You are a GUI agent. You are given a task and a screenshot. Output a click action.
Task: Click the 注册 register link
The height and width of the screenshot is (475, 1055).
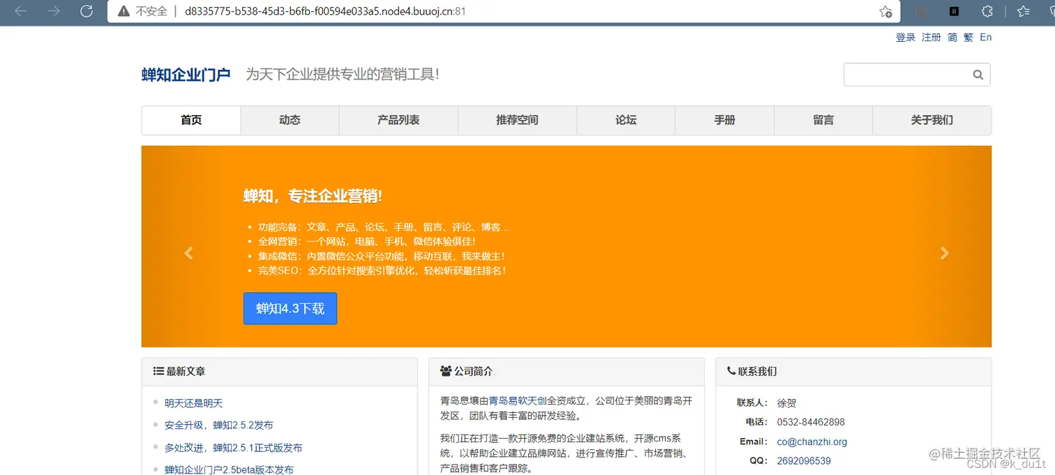pos(931,38)
